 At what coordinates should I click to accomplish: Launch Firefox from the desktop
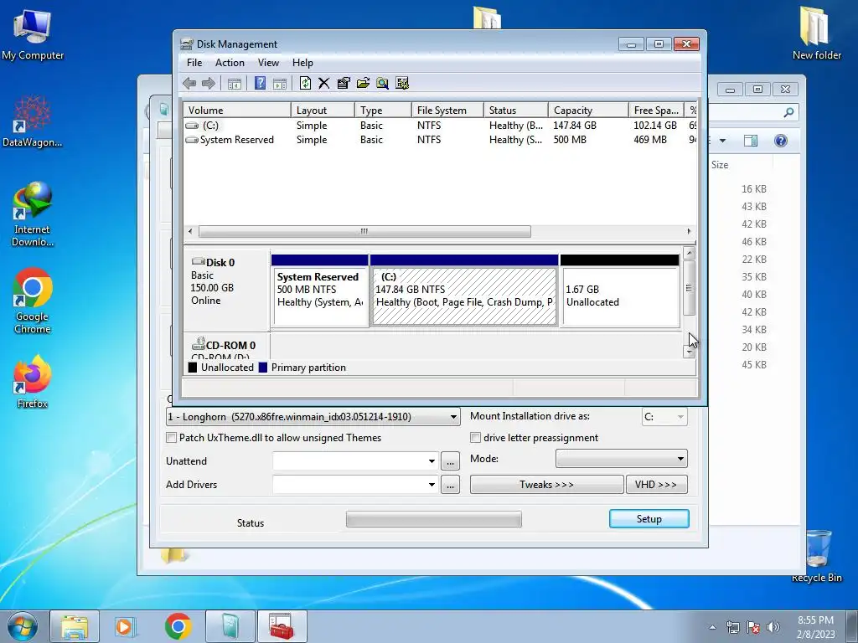(33, 382)
